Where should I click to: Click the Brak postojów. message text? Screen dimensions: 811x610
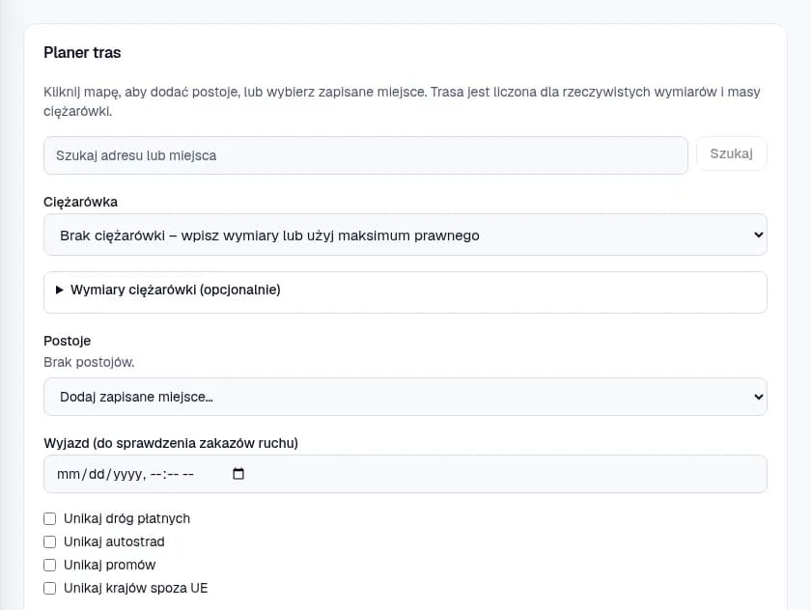click(x=89, y=362)
